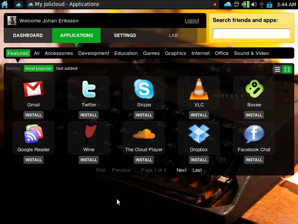This screenshot has width=298, height=224.
Task: Install Skype
Action: click(144, 115)
